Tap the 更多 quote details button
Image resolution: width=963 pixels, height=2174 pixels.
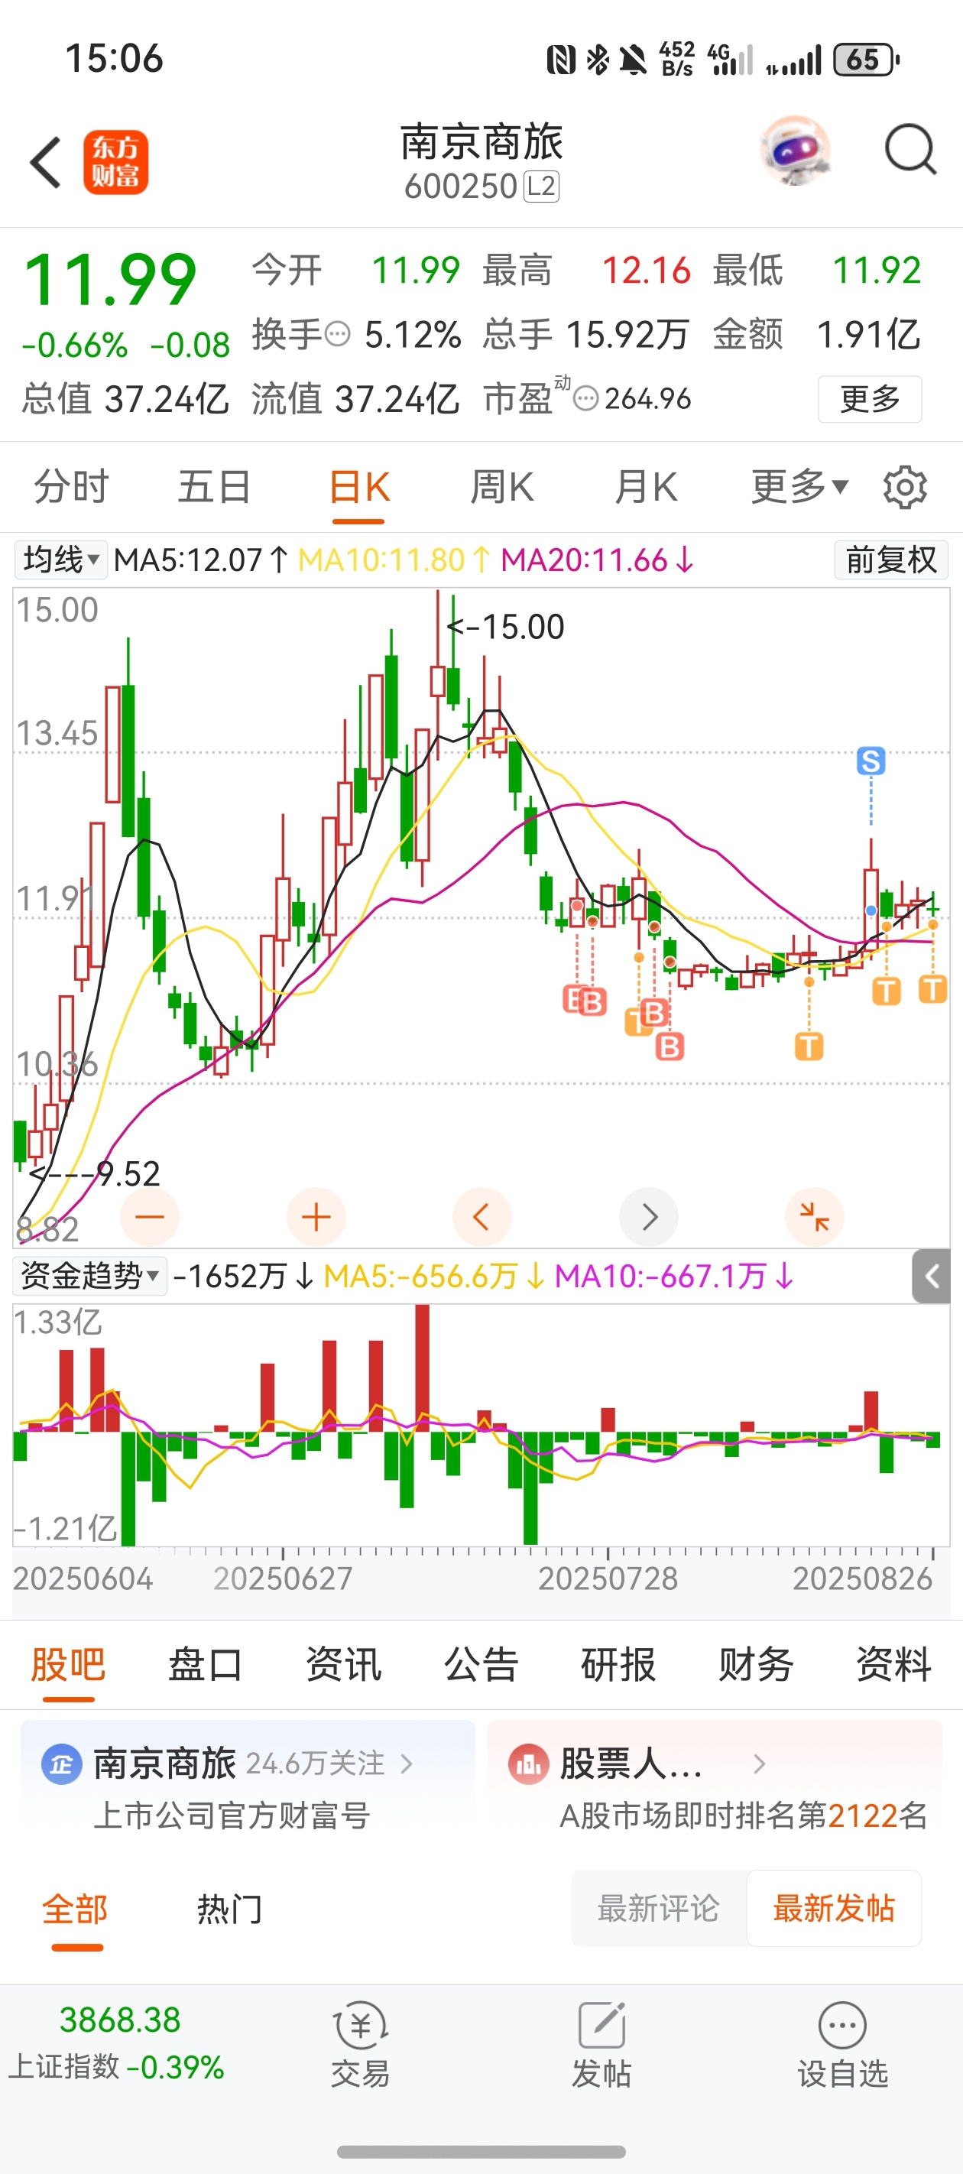(871, 398)
